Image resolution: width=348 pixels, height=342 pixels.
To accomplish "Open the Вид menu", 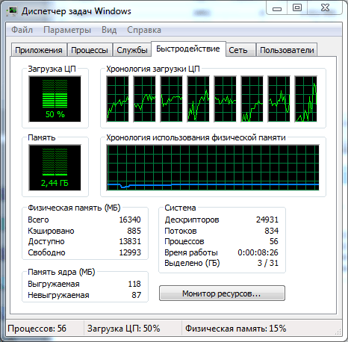I will (x=109, y=30).
